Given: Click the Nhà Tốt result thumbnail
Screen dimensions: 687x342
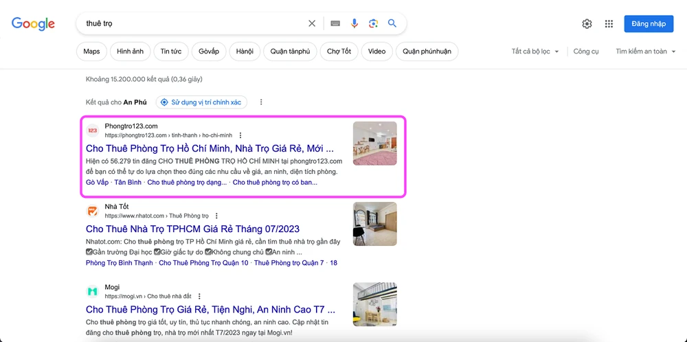Looking at the screenshot, I should click(x=375, y=224).
